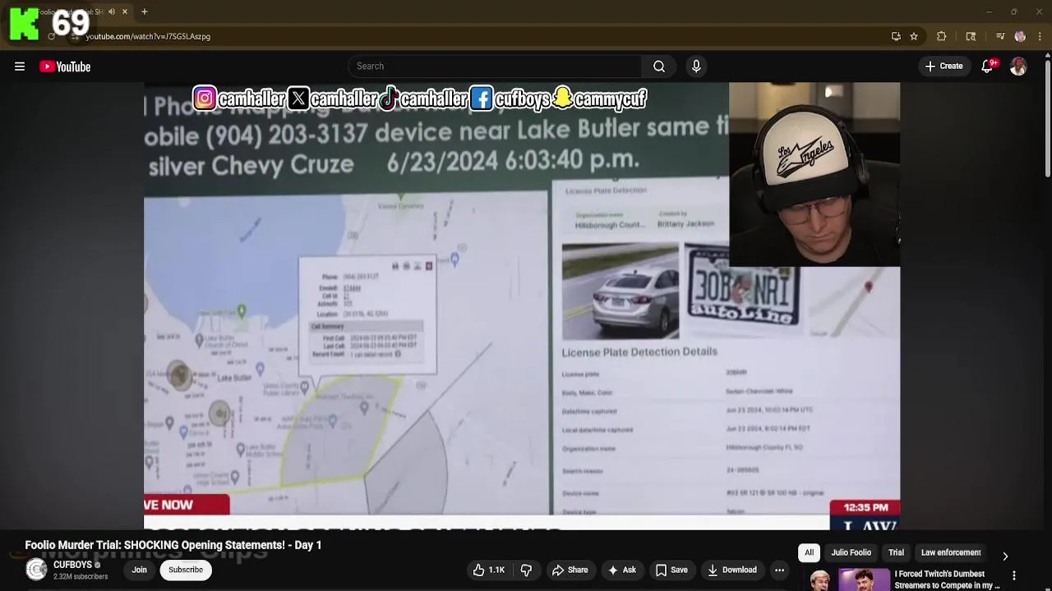Start voice search with the microphone
Screen dimensions: 1052x591
(696, 66)
